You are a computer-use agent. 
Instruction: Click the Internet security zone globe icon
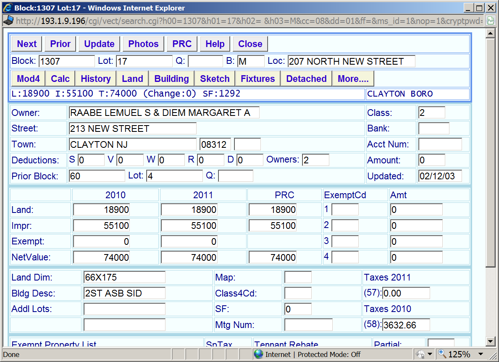coord(259,354)
